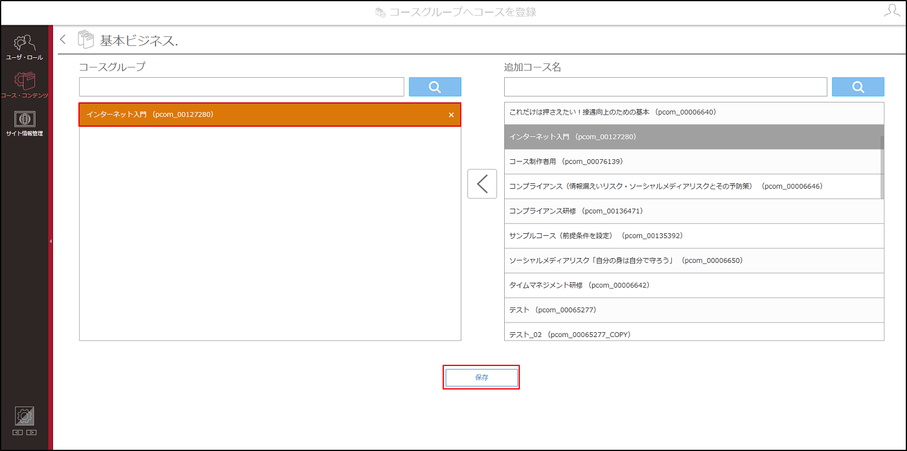This screenshot has width=907, height=451.
Task: Select テスト (pcom_00065277) course
Action: click(x=694, y=310)
